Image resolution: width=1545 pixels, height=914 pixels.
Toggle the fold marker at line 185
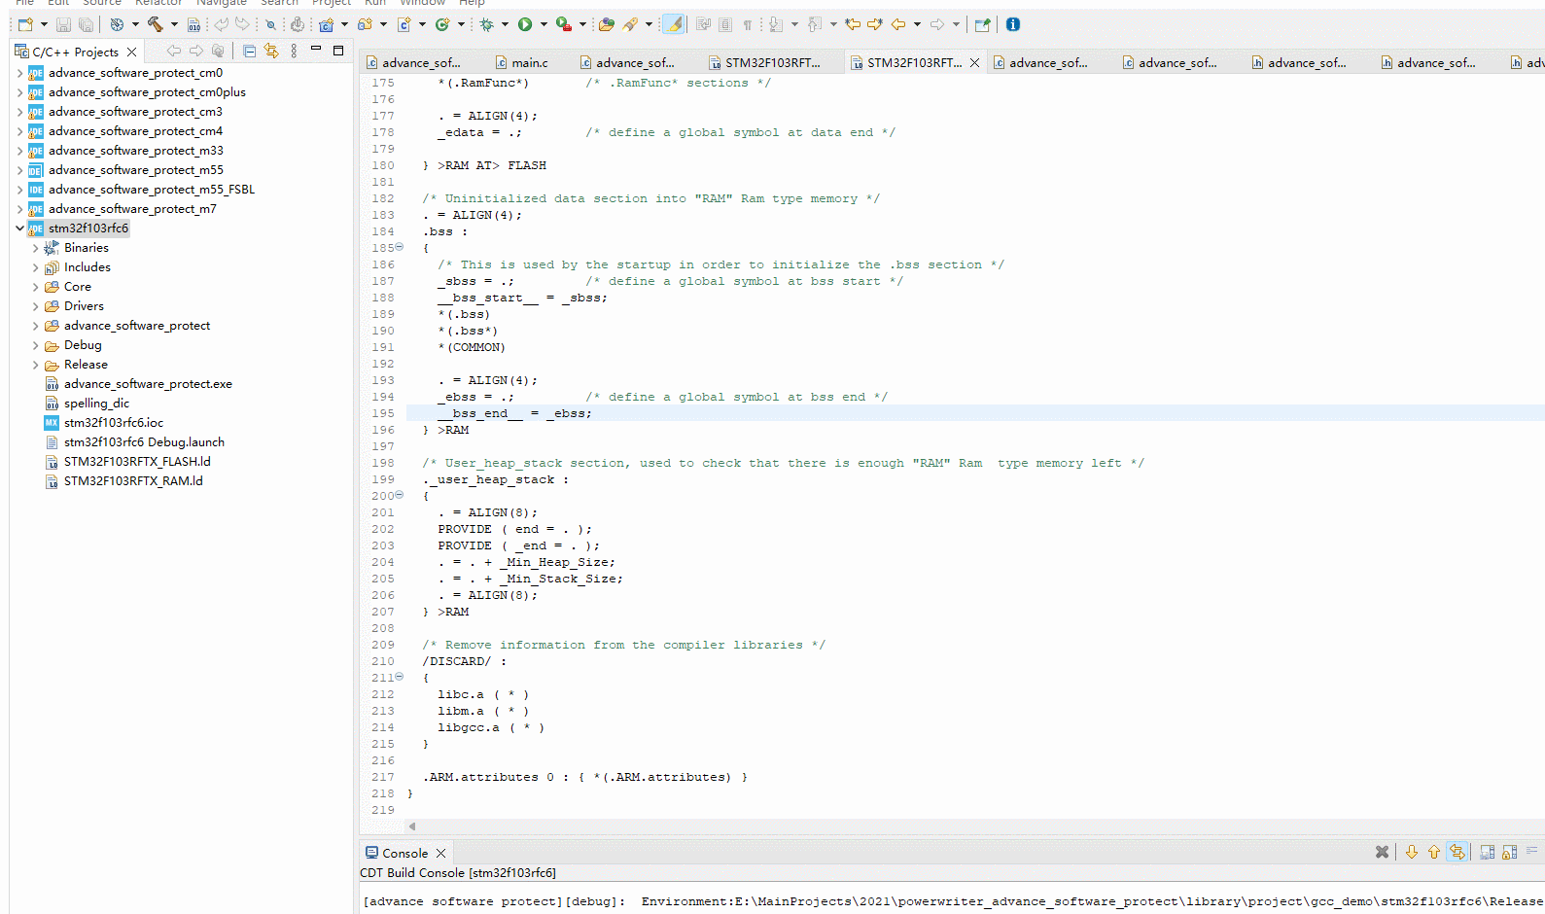click(399, 247)
